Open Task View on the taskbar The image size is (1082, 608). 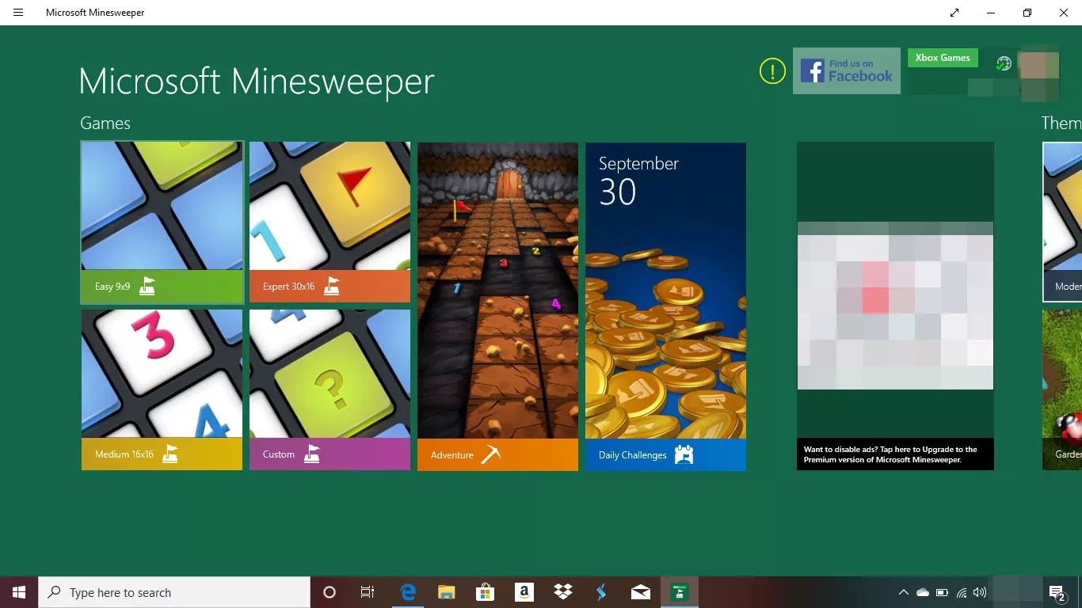coord(368,592)
